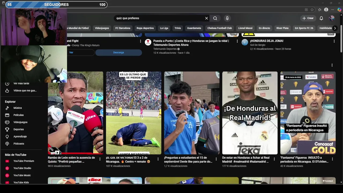
Task: Open browser settings ellipsis menu
Action: 333,10
